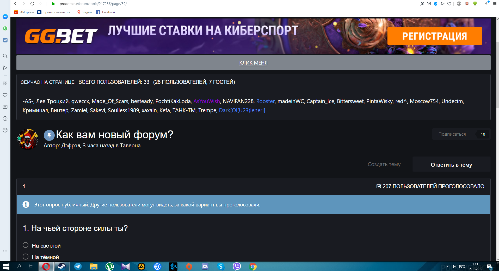The image size is (499, 271).
Task: Launch uTorrent from the taskbar
Action: (x=109, y=266)
